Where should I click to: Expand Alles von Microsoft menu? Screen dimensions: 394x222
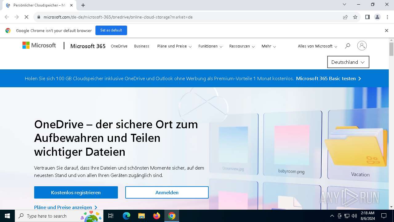click(317, 46)
